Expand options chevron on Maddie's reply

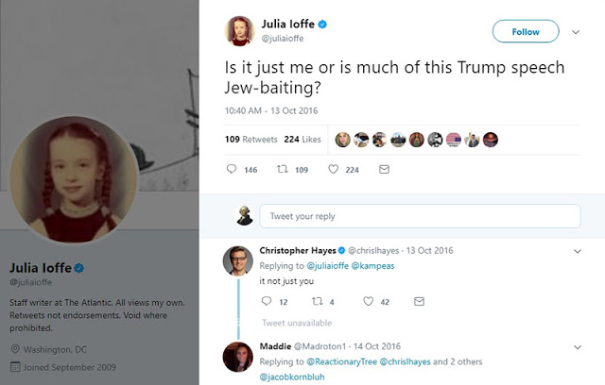coord(579,348)
